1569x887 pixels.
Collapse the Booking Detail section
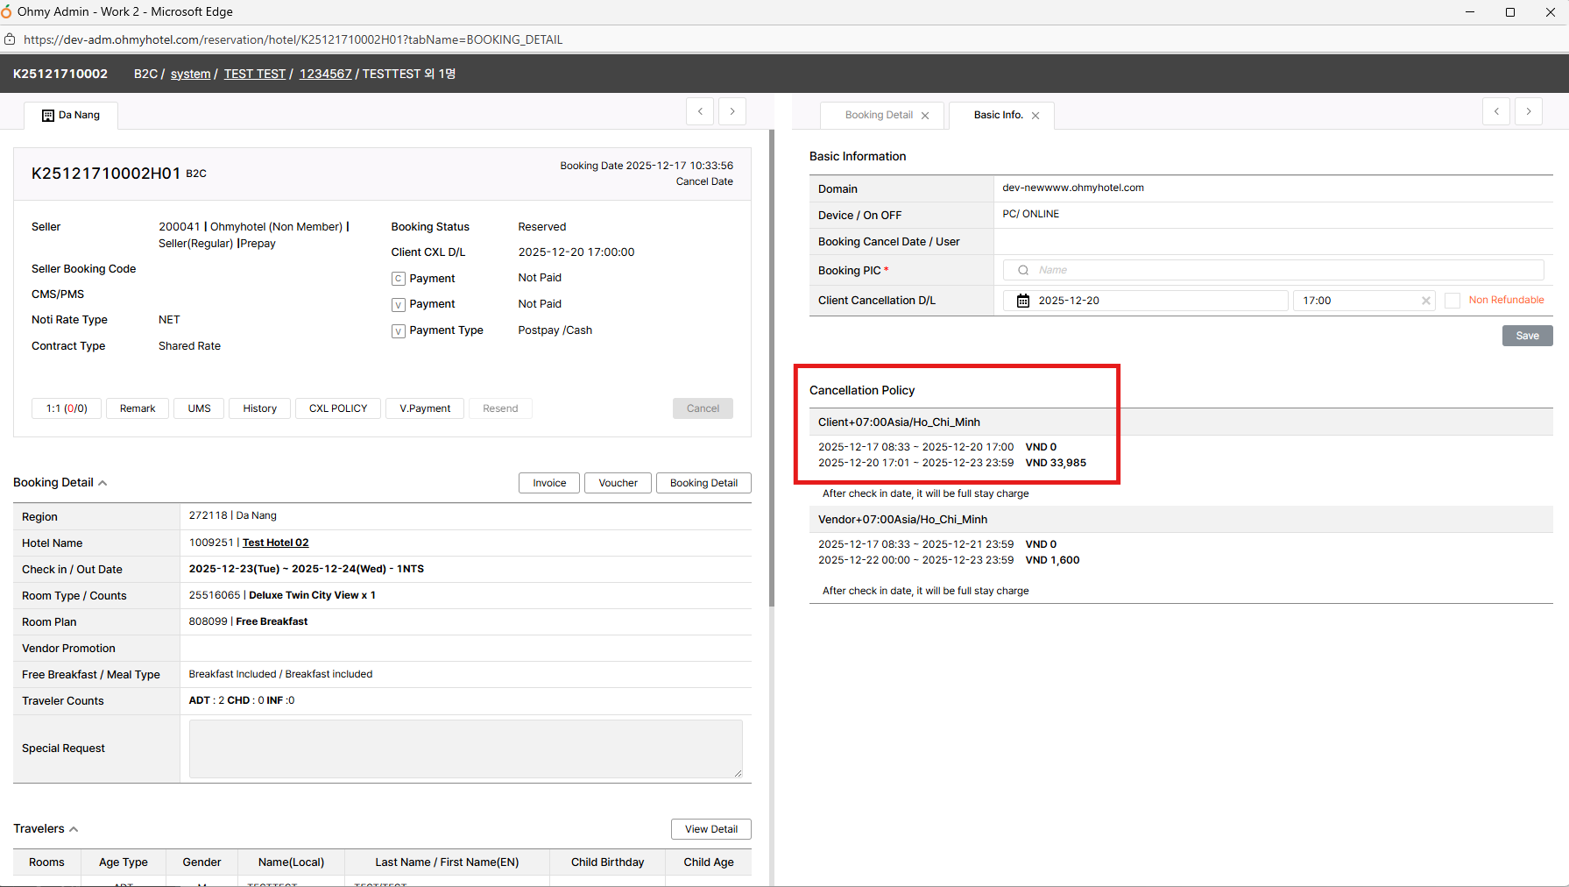coord(102,483)
